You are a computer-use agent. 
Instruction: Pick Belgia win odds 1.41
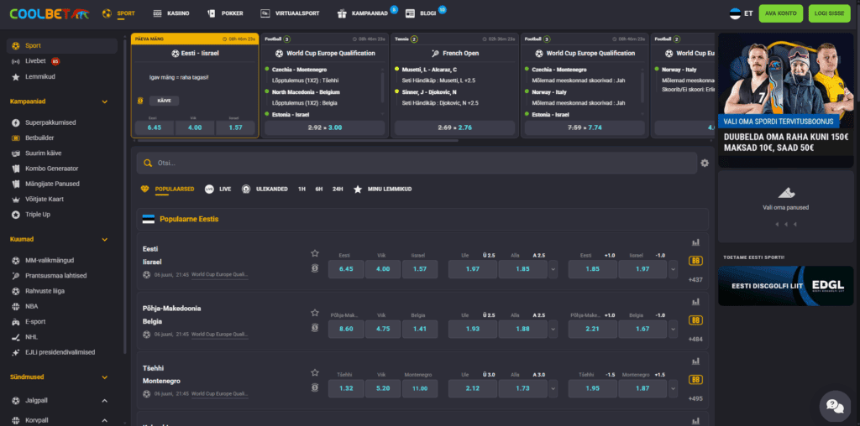(420, 329)
